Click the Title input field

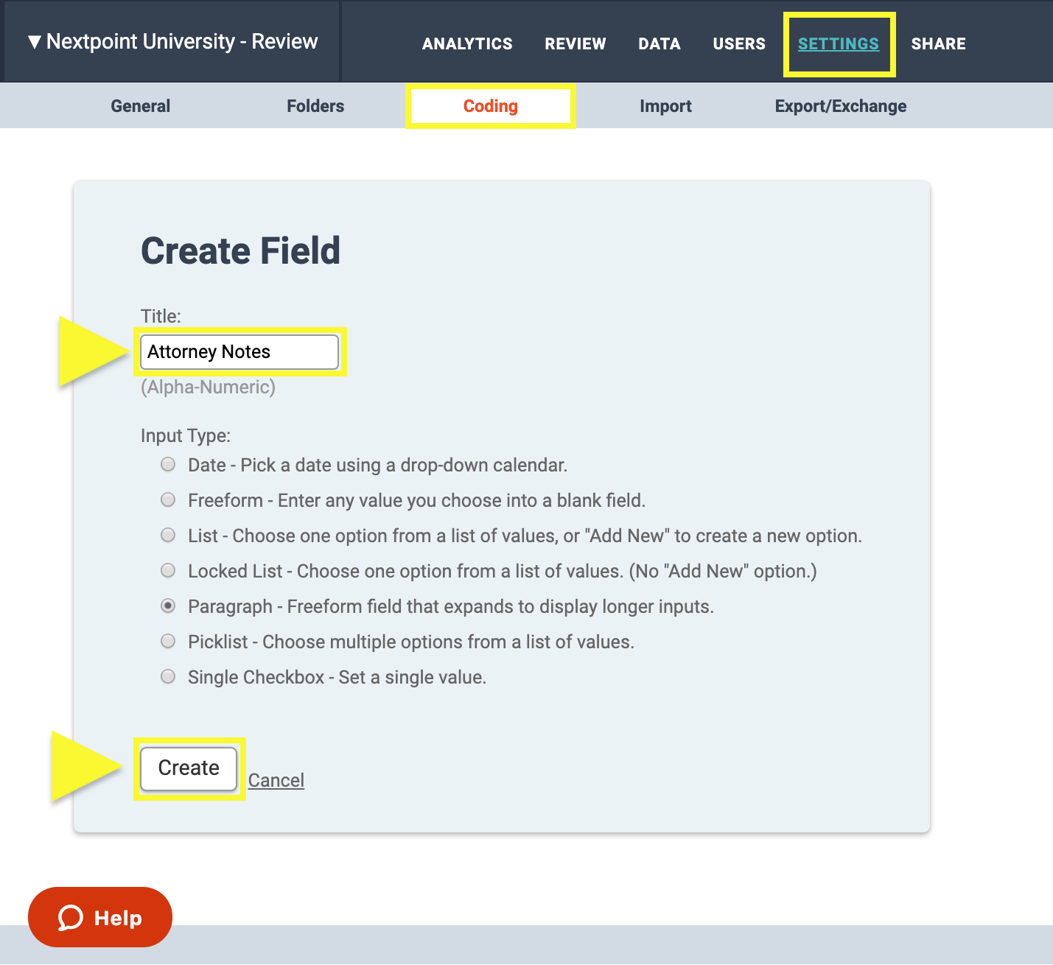pos(239,352)
